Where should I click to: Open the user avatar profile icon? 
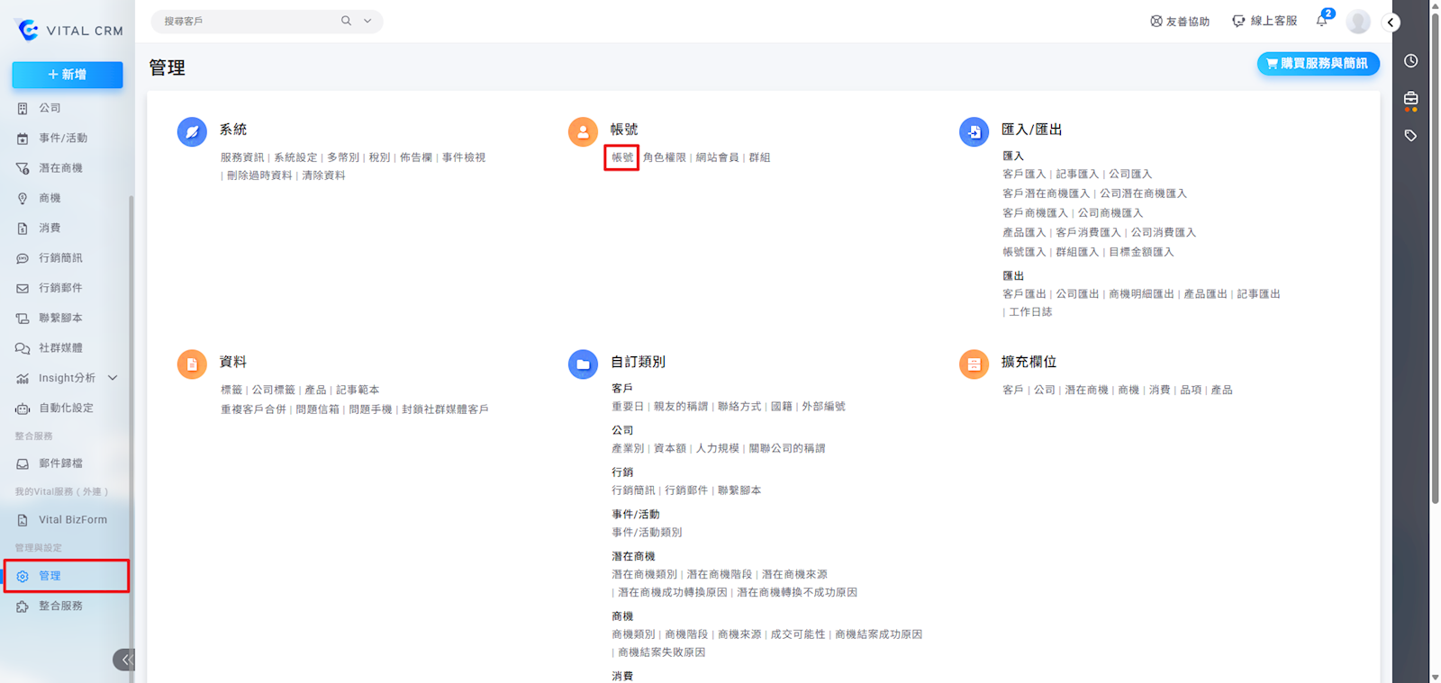pos(1358,22)
